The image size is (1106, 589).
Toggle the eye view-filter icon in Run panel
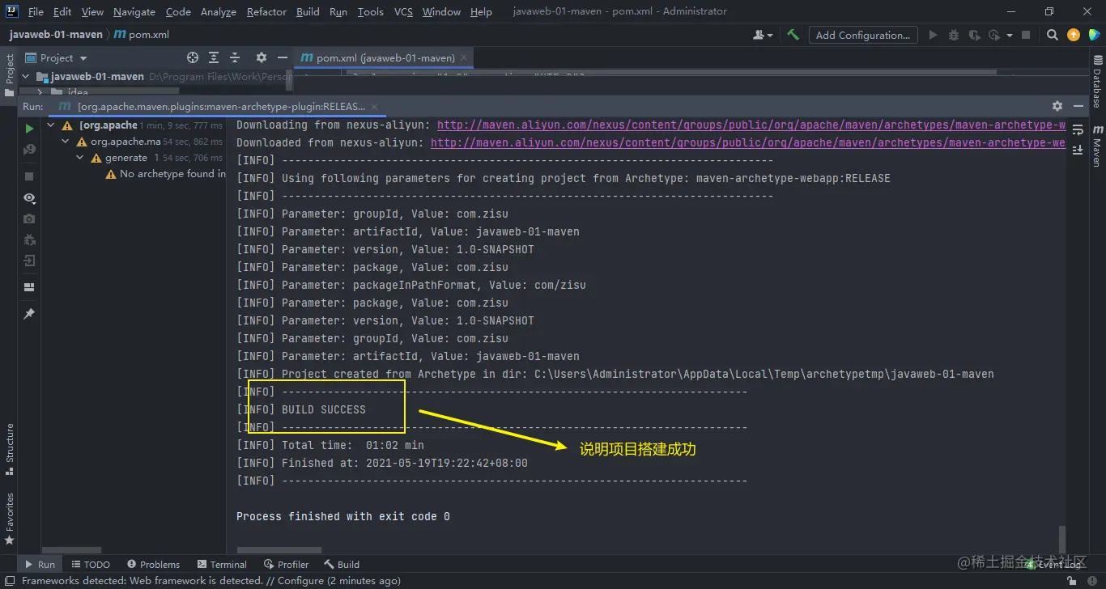click(x=29, y=197)
